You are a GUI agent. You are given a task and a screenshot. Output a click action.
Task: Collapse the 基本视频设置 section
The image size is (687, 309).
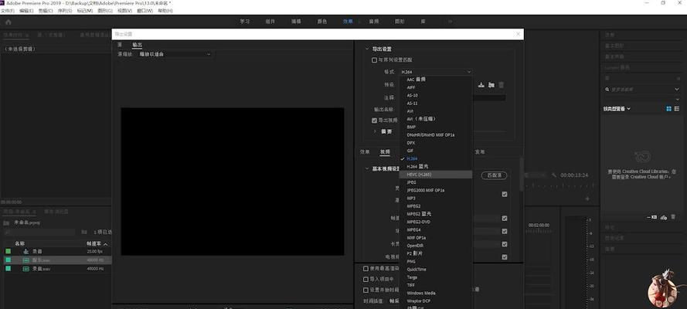point(367,168)
